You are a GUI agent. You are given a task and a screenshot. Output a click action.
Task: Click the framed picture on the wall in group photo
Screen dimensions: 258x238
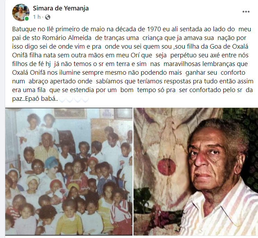[x=69, y=113]
